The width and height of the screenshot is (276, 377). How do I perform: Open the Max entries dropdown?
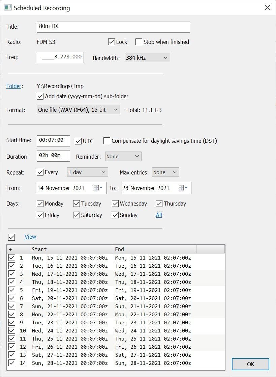[165, 172]
